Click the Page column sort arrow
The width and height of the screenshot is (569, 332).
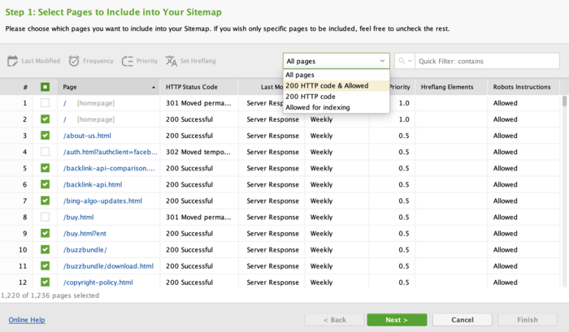coord(154,88)
